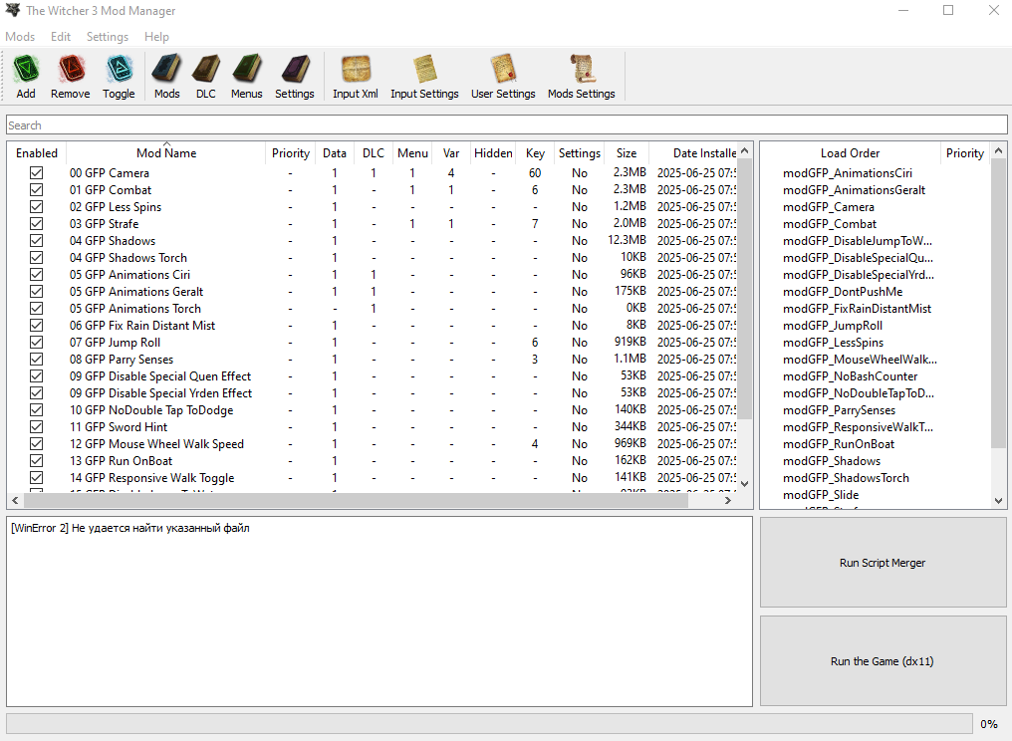Select modGFP_JumpRoll in load order
Screen dimensions: 1012x741
pos(833,326)
